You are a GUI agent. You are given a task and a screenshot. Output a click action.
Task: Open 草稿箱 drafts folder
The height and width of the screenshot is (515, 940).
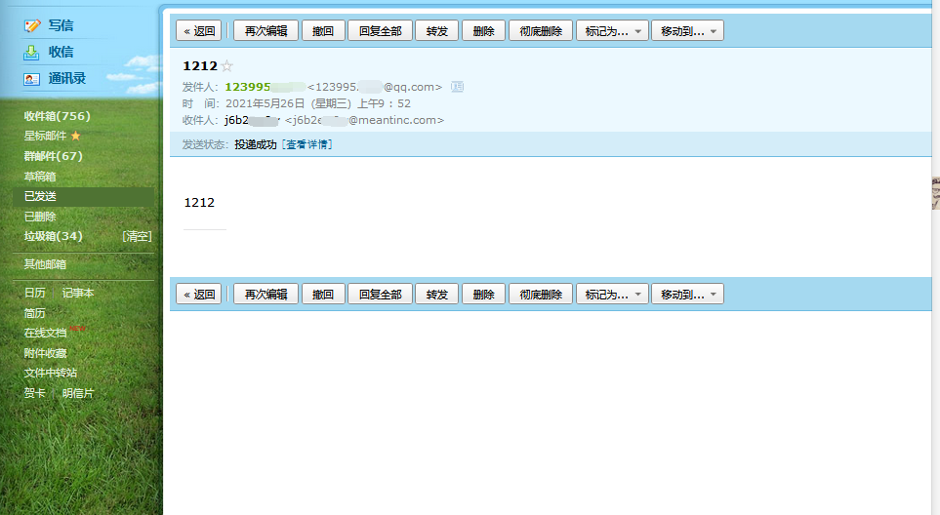[x=40, y=177]
